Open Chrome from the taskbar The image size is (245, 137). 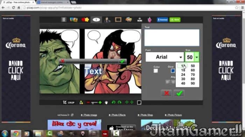point(16,134)
